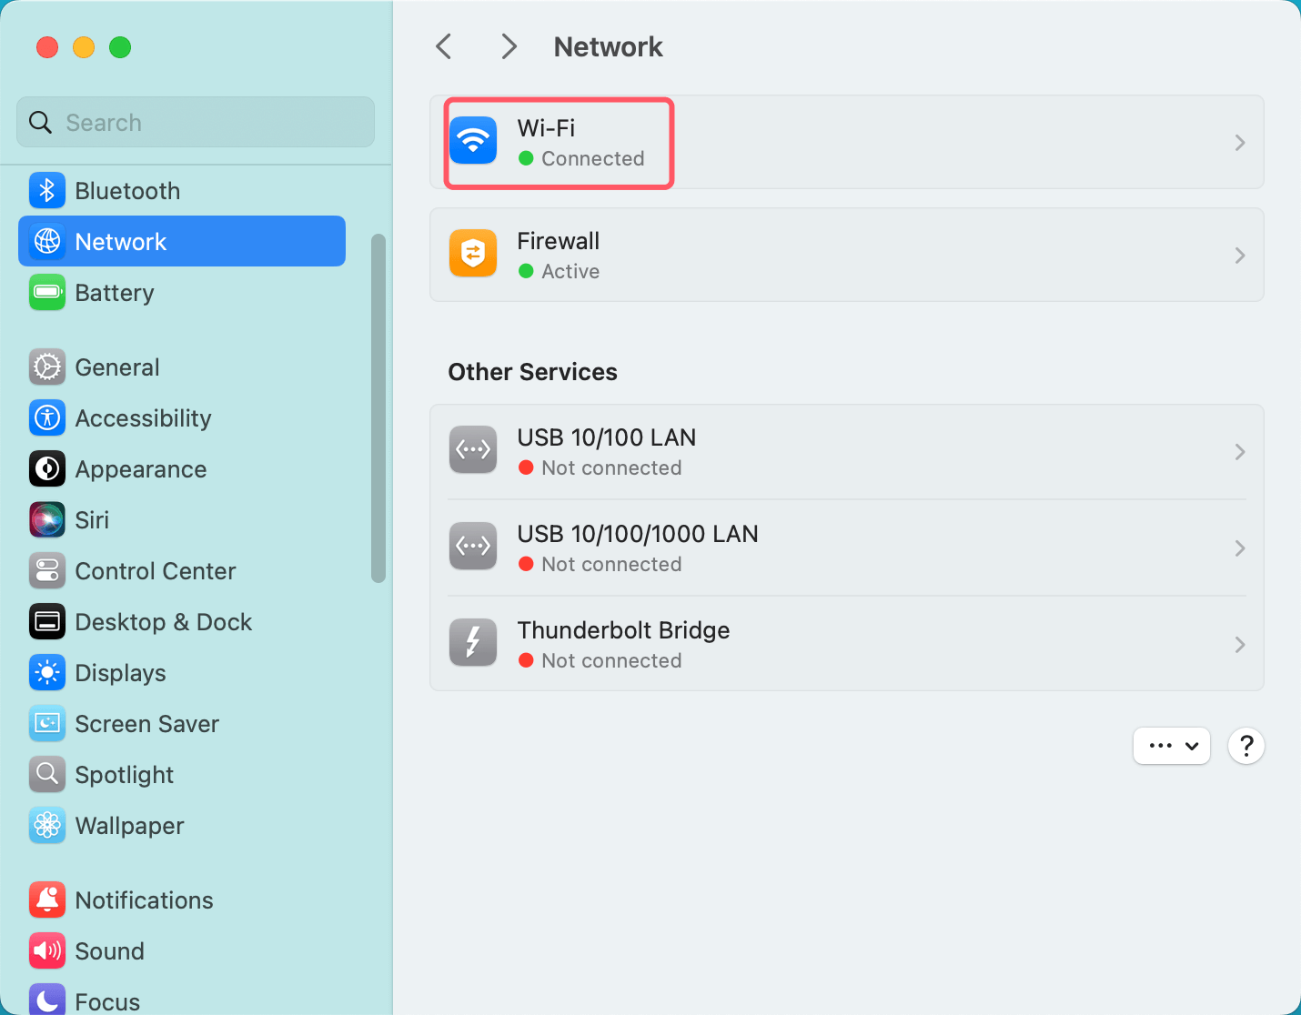Select the Bluetooth icon in sidebar
Screen dimensions: 1301x1015
point(46,190)
